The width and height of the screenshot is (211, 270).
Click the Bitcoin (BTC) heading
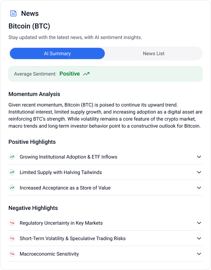pyautogui.click(x=29, y=26)
